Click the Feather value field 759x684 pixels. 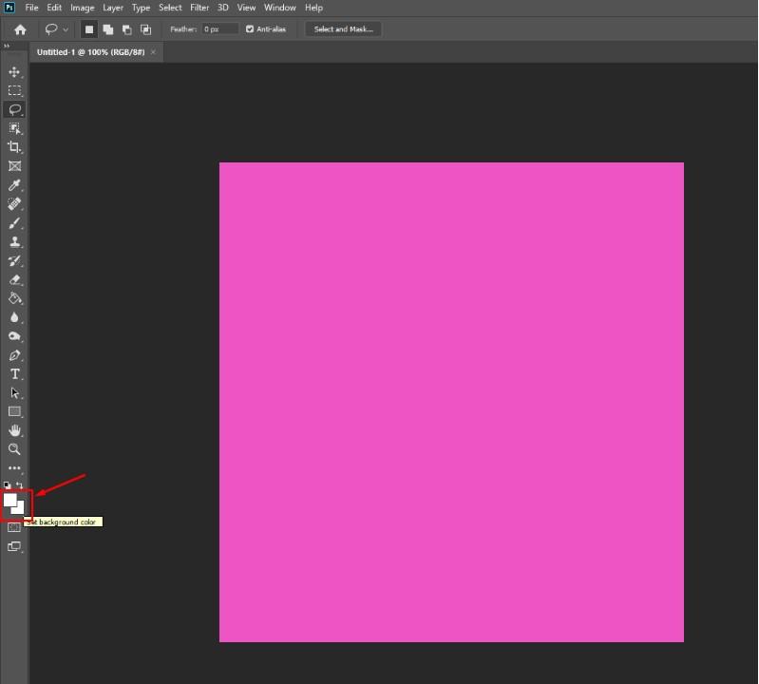tap(219, 29)
